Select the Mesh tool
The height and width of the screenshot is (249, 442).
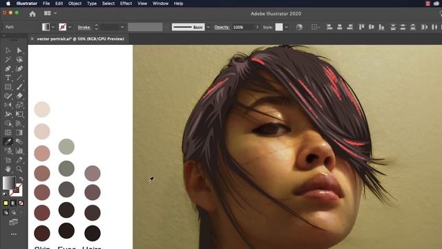[x=8, y=132]
